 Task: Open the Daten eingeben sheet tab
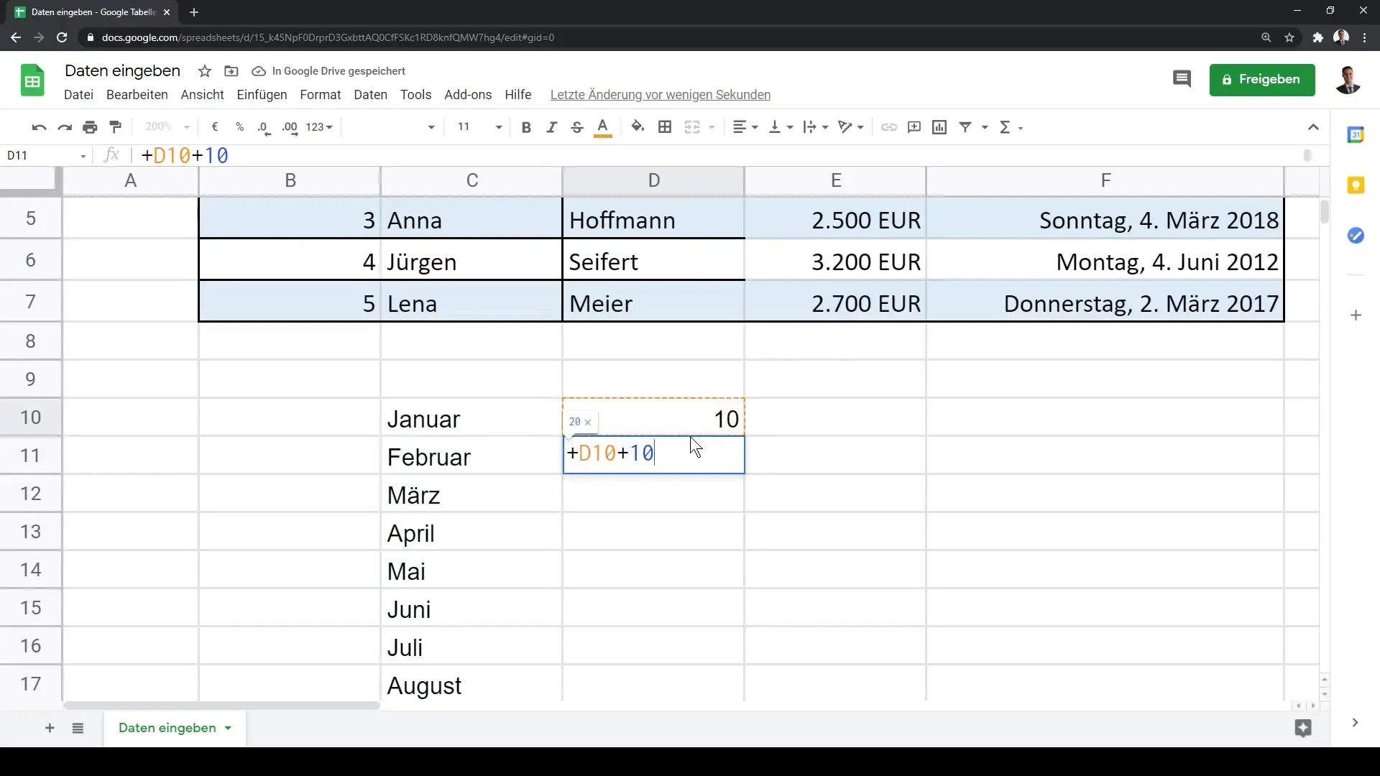[175, 729]
